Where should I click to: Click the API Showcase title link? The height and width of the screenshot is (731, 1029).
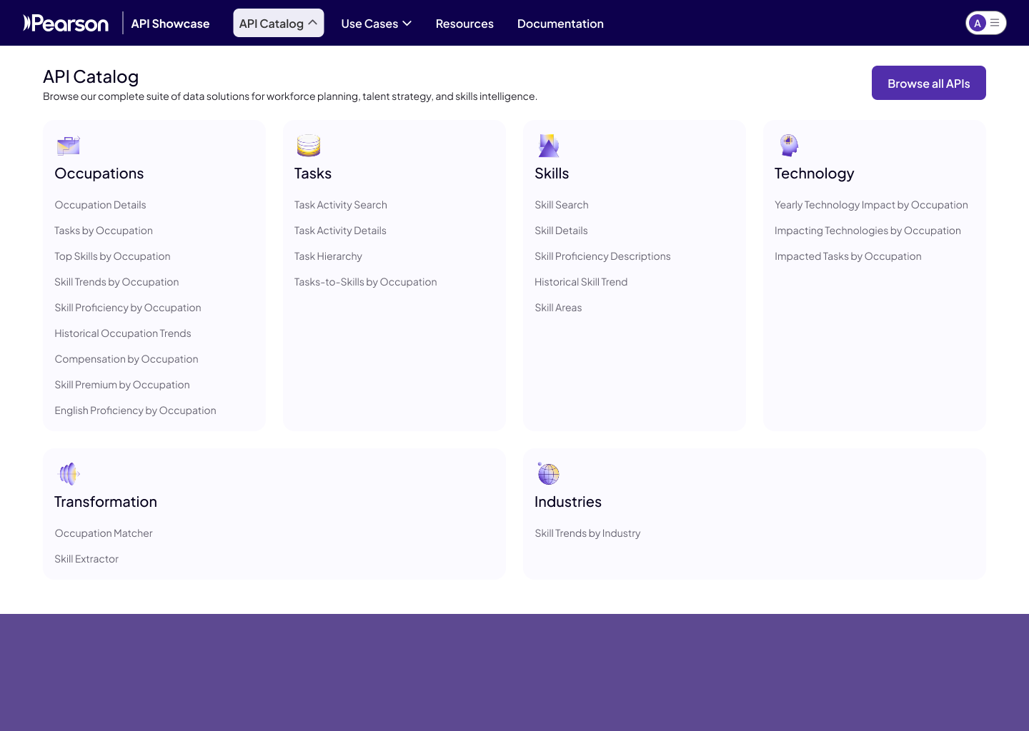[170, 24]
